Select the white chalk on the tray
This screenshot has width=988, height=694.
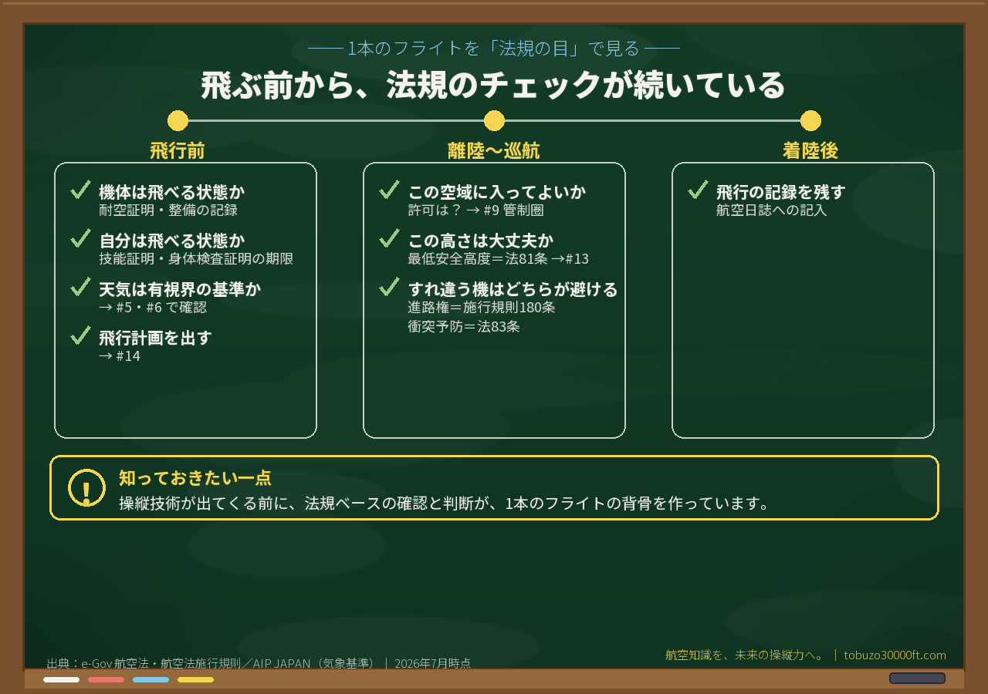point(61,680)
